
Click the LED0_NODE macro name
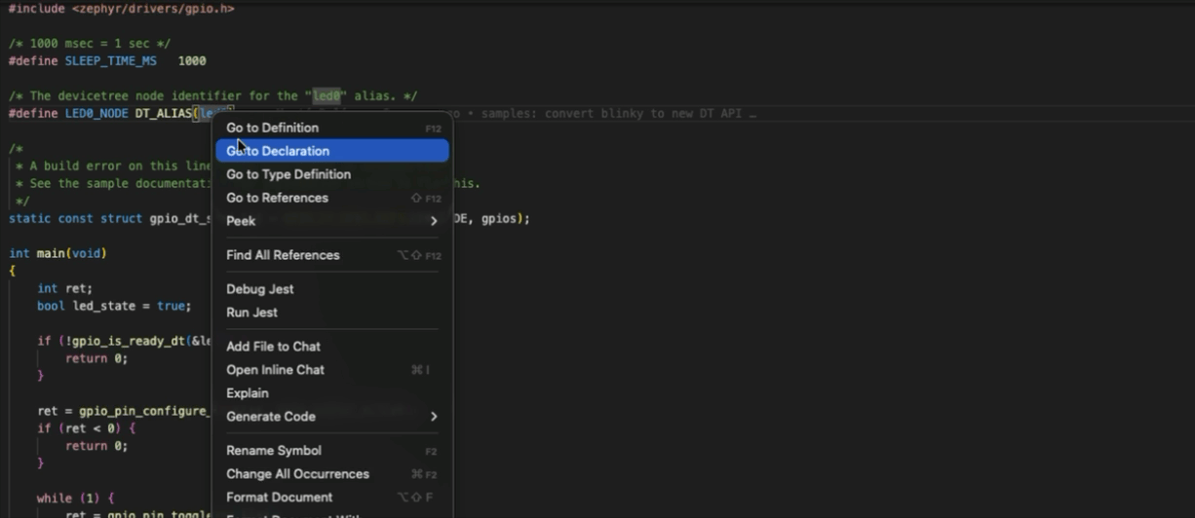96,113
